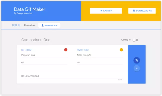The width and height of the screenshot is (162, 96).
Task: Click the '100 %' progress text
Action: 16,25
